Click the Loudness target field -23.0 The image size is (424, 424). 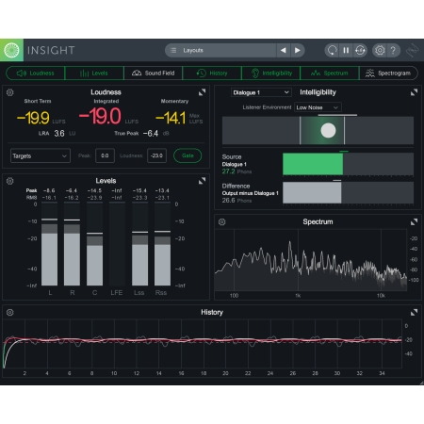156,155
